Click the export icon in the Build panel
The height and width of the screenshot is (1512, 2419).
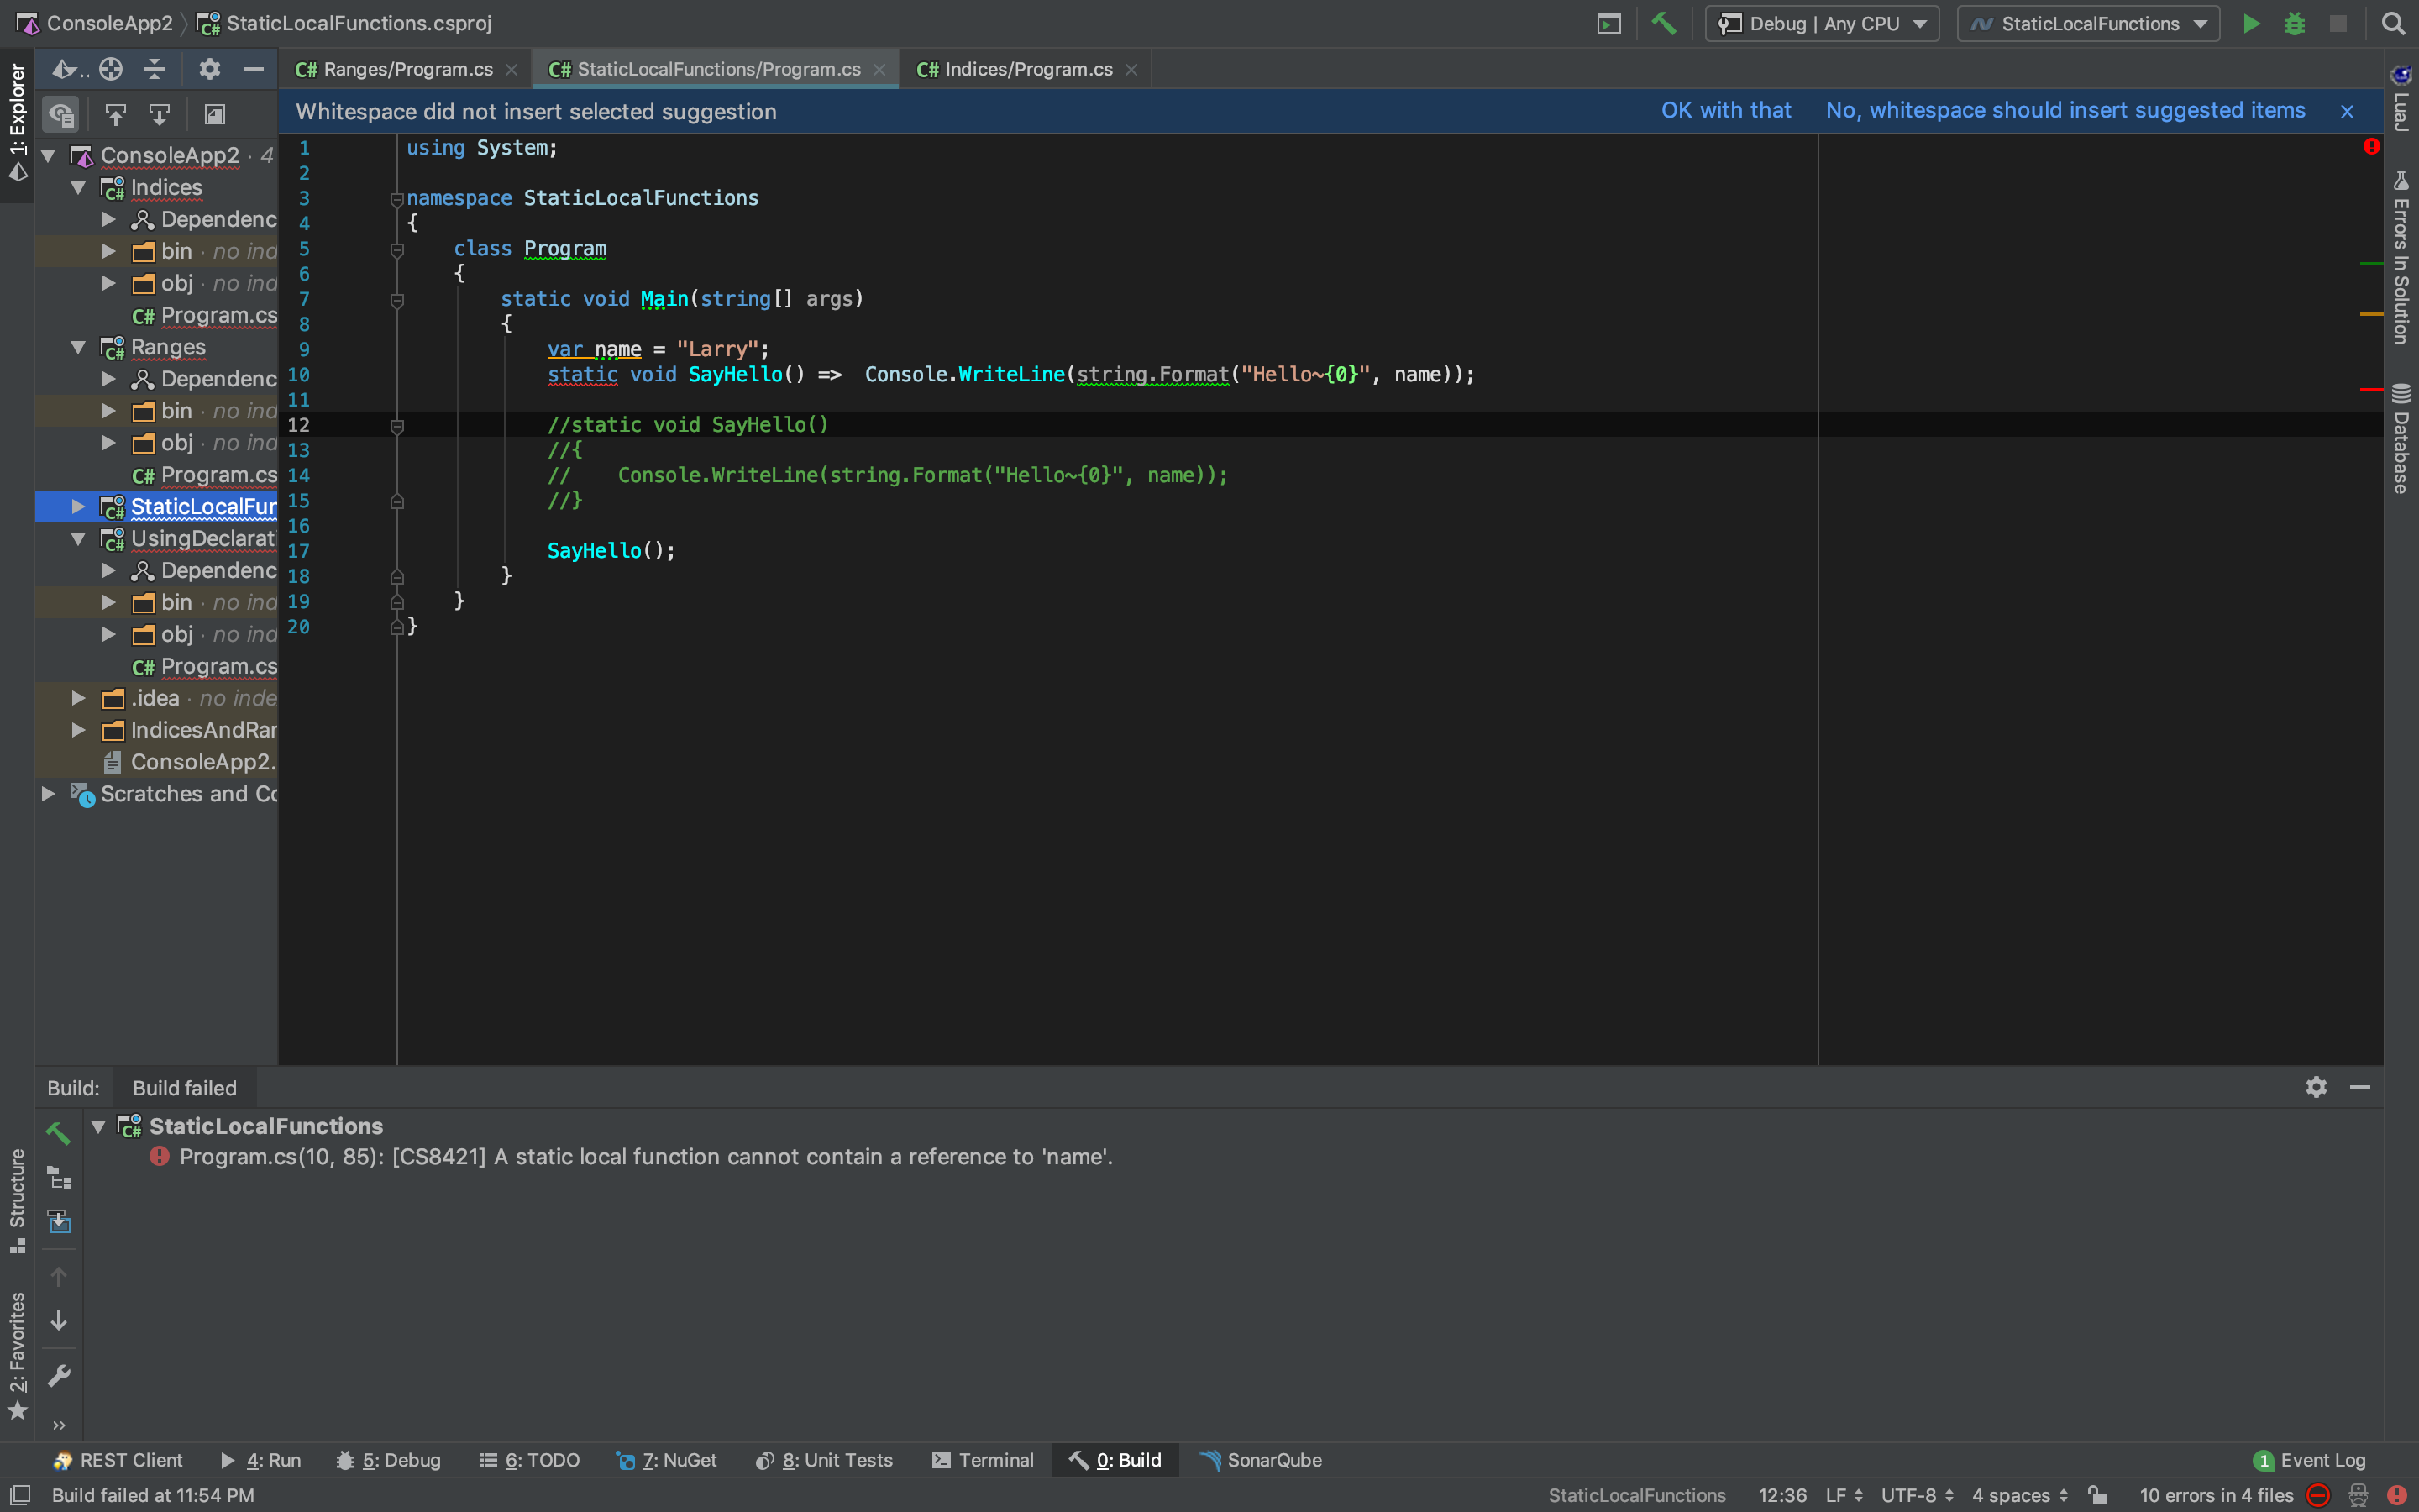(59, 1222)
